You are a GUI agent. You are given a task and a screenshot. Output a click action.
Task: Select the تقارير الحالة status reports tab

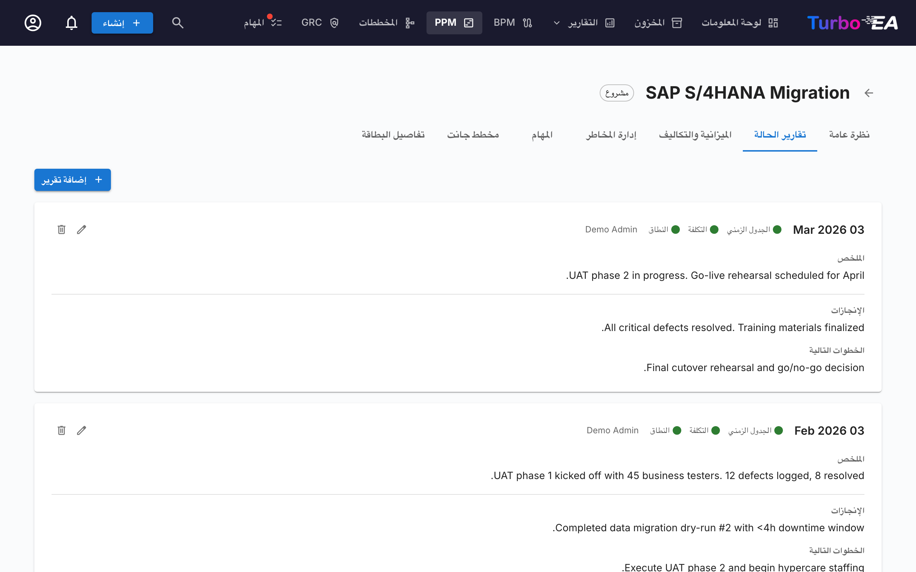[780, 135]
